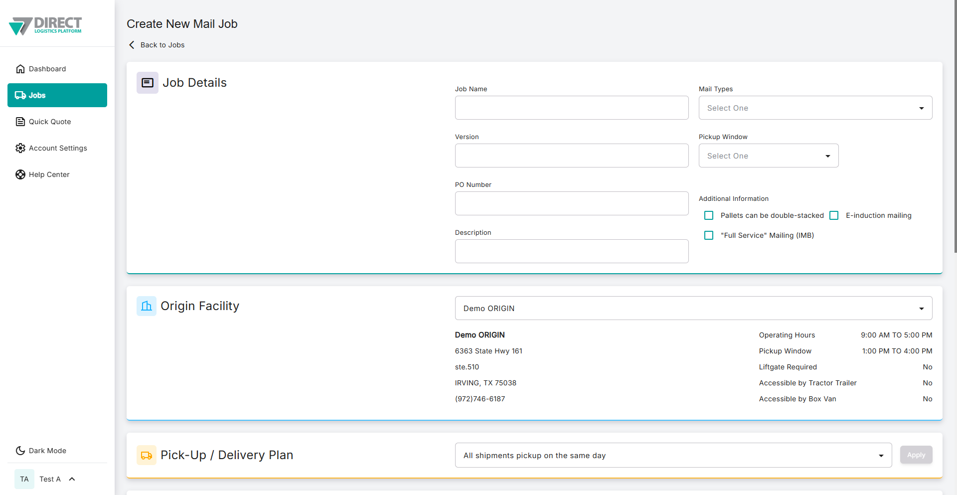
Task: Click the back arrow chevron icon
Action: 132,45
